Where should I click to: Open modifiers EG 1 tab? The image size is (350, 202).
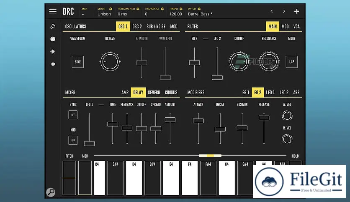pyautogui.click(x=246, y=93)
